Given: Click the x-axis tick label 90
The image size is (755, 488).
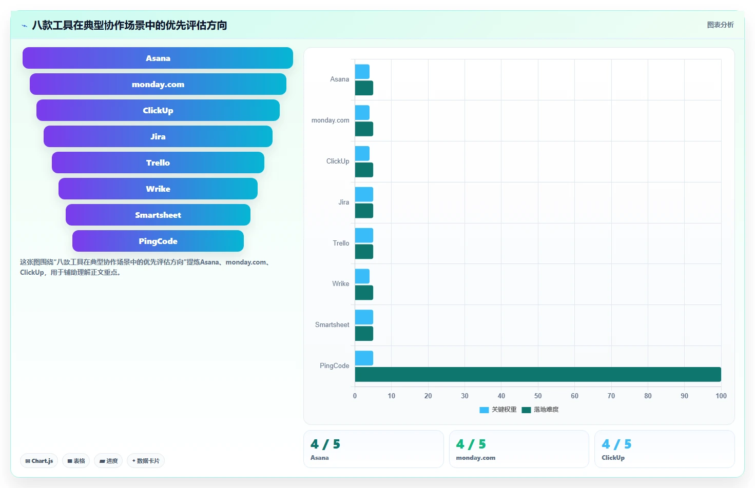Looking at the screenshot, I should tap(685, 396).
